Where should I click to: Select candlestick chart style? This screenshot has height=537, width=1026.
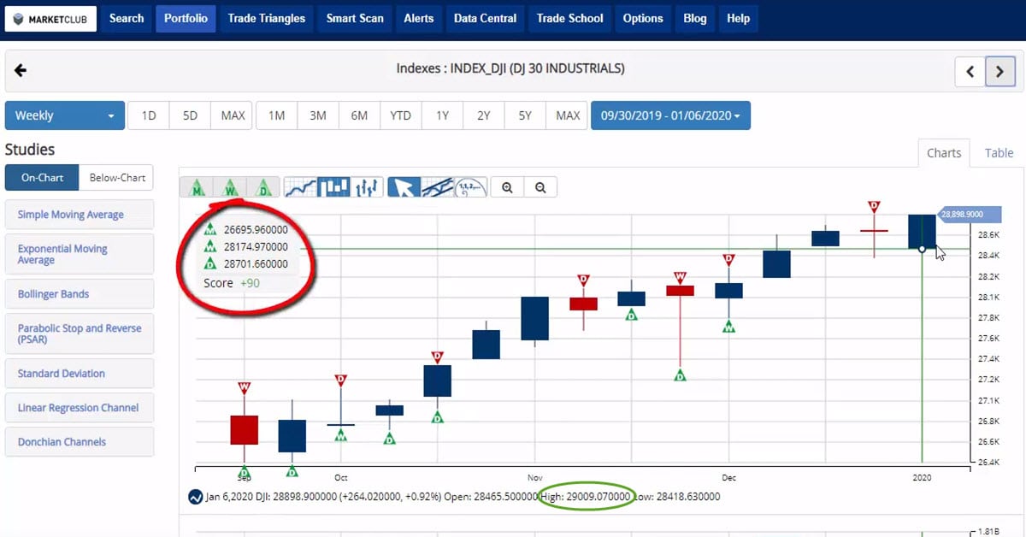coord(333,187)
